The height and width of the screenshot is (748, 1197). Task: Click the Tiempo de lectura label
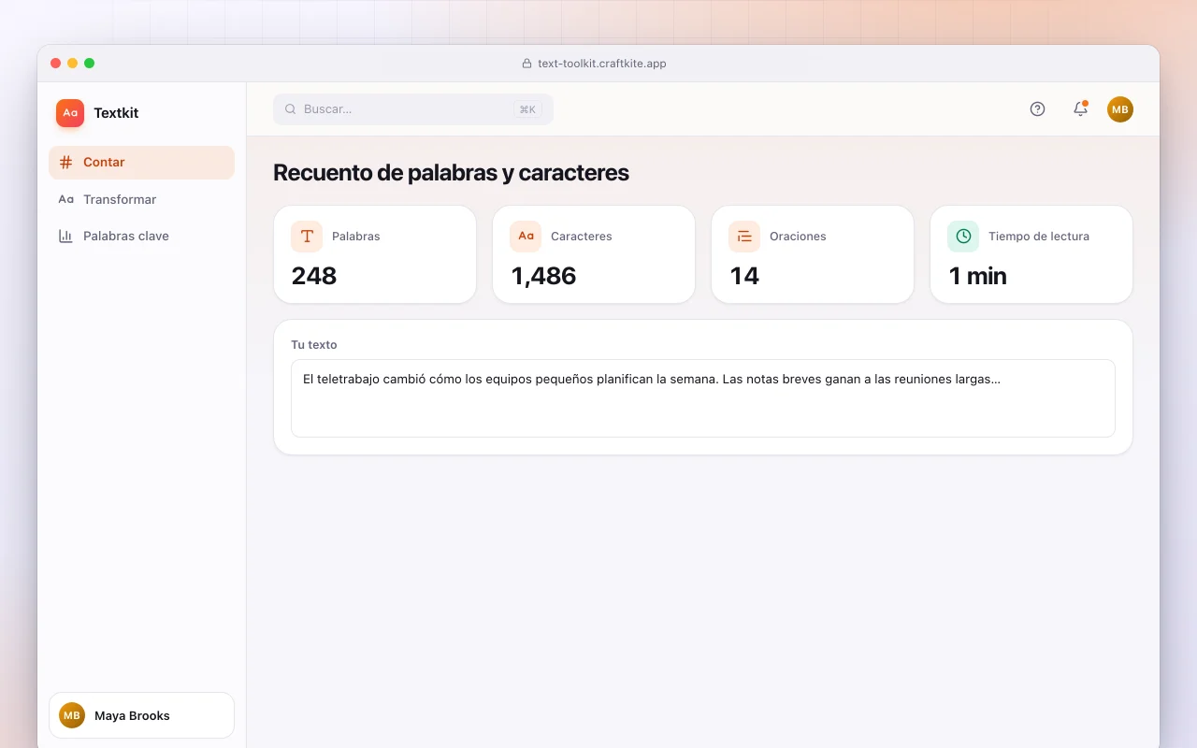1039,237
